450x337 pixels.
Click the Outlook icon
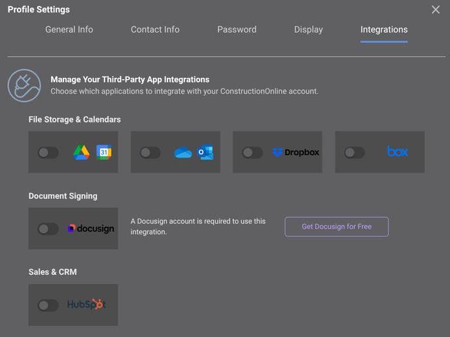click(x=205, y=152)
